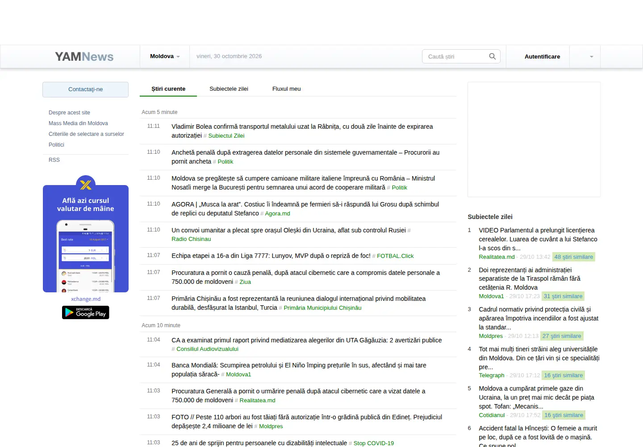Click the Google Play download badge
Image resolution: width=643 pixels, height=447 pixels.
coord(86,312)
